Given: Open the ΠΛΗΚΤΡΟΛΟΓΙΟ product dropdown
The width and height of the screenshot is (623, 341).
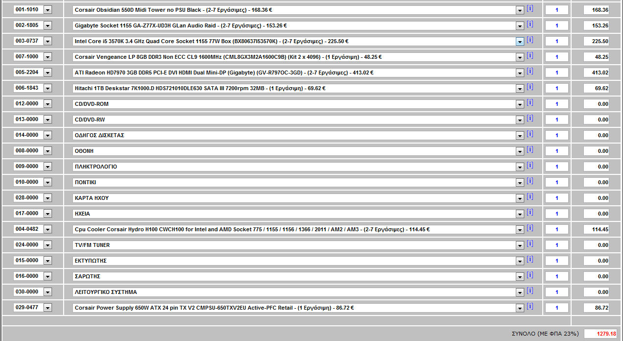Looking at the screenshot, I should (520, 167).
